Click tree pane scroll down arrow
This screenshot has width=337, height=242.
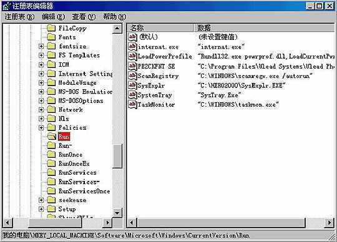click(x=117, y=213)
